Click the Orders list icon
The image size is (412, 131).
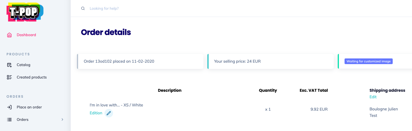(x=9, y=119)
